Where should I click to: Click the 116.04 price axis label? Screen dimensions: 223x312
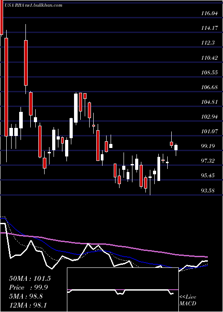tap(210, 13)
